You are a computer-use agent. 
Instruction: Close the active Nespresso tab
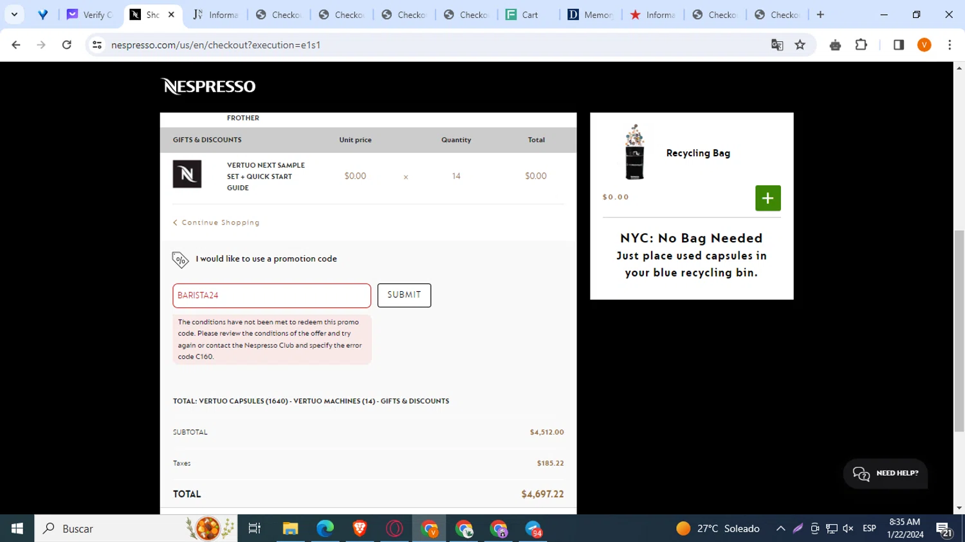click(171, 15)
